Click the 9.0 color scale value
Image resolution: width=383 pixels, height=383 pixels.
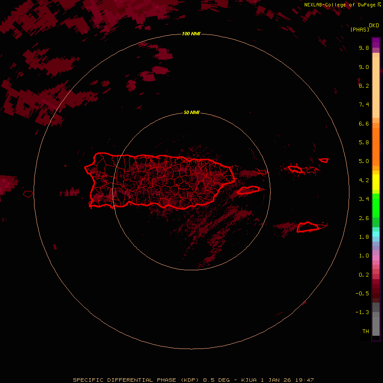364,67
